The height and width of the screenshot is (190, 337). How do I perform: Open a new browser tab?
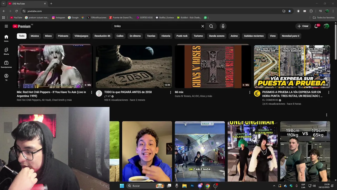pyautogui.click(x=51, y=4)
